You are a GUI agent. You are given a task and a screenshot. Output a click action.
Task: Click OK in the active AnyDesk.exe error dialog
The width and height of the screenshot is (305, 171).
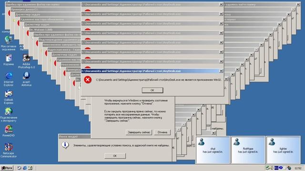(152, 90)
